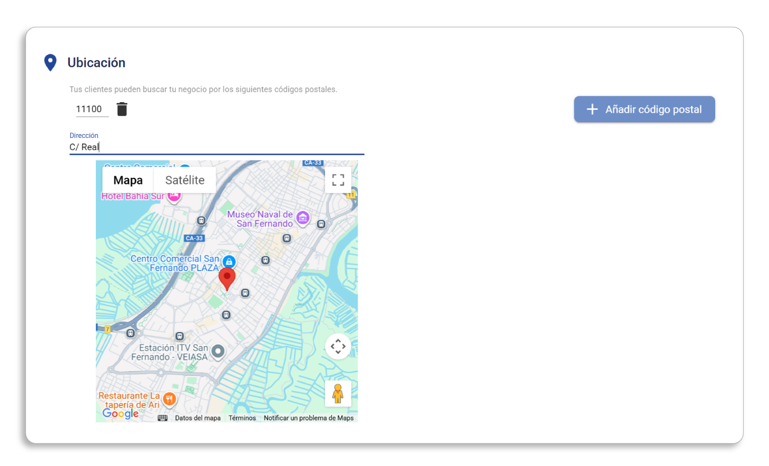Click the Ubicación section heading
769x466 pixels.
[x=96, y=63]
